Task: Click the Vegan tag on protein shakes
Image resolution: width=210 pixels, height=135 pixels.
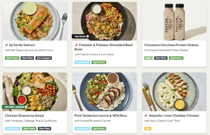Action: tap(148, 58)
